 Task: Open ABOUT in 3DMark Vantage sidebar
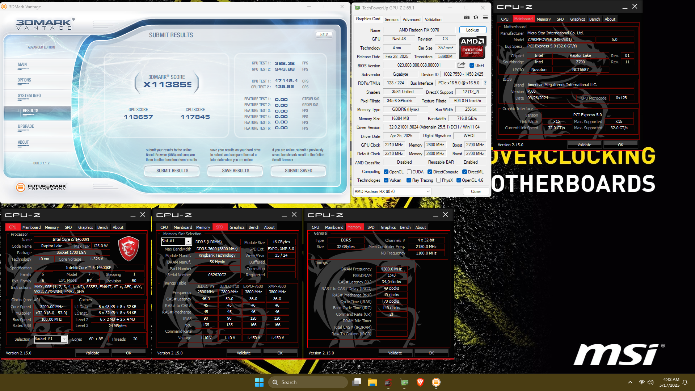(23, 142)
